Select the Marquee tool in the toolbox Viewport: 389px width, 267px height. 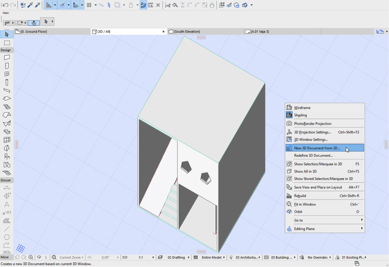coord(7,43)
